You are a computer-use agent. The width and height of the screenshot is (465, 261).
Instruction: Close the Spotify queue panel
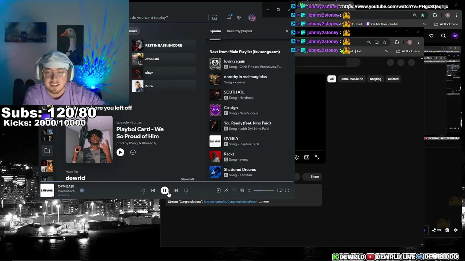click(x=287, y=31)
